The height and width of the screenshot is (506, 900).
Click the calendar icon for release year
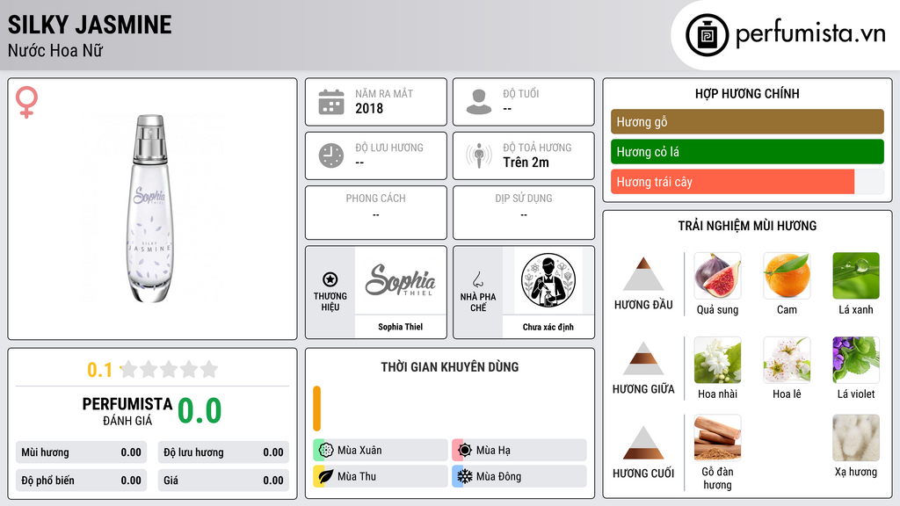(x=331, y=102)
